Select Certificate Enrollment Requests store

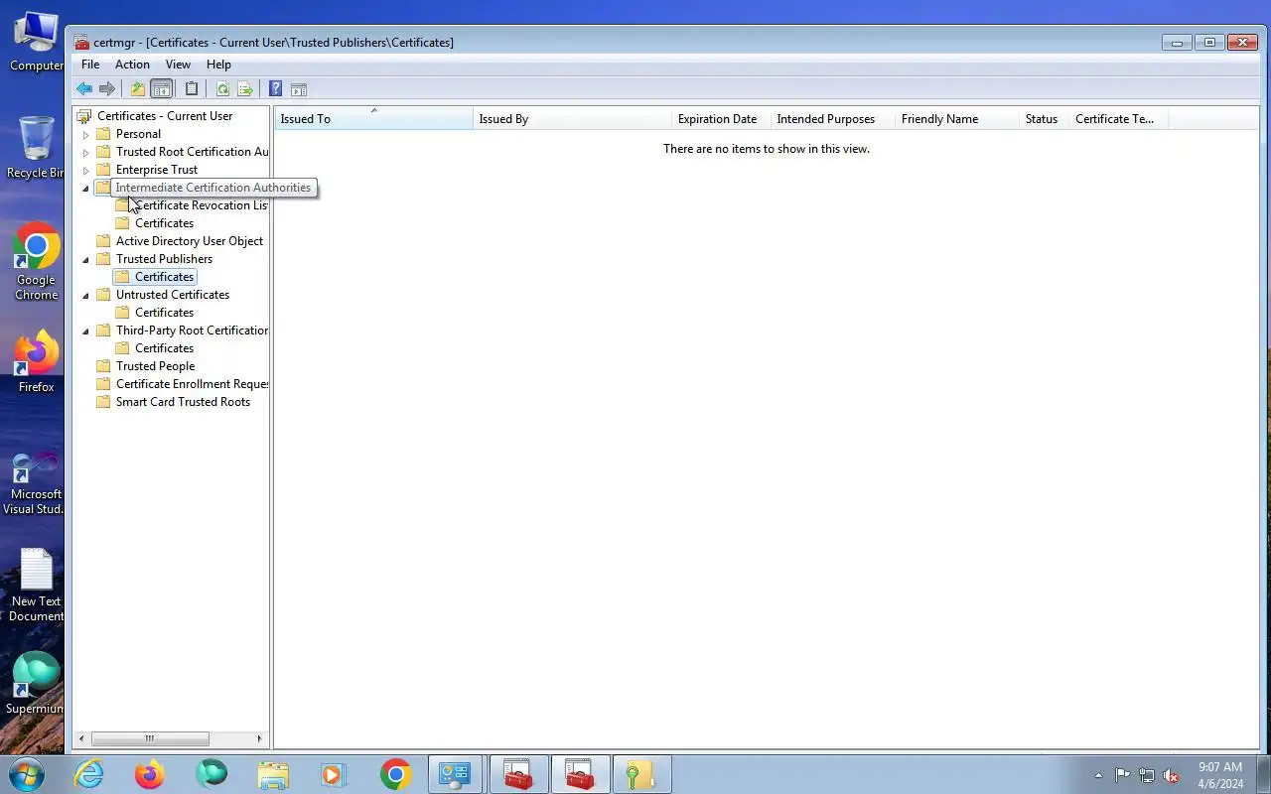coord(192,384)
